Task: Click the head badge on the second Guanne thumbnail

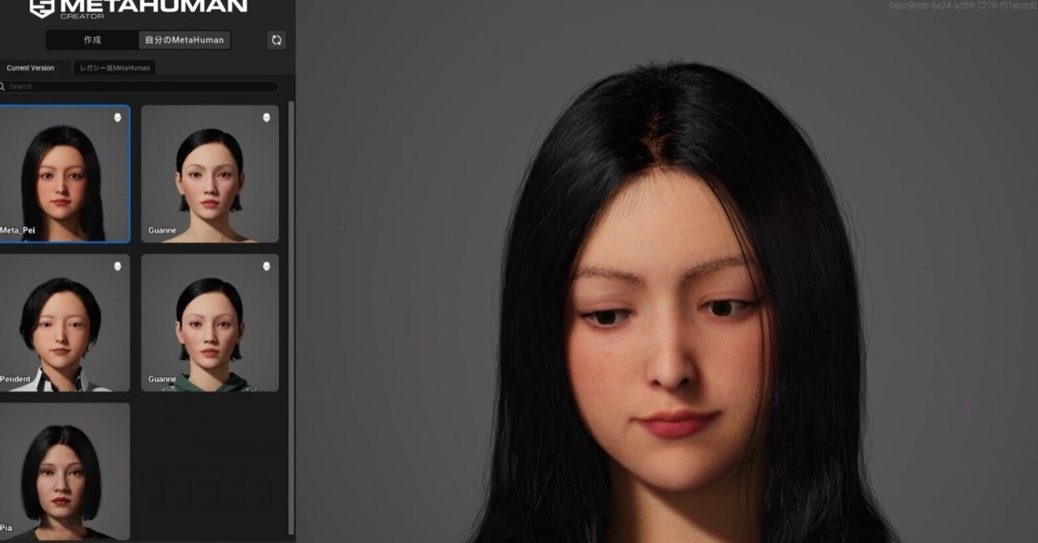Action: coord(266,266)
